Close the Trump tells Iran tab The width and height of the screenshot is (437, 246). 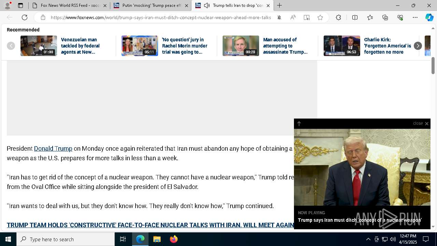click(268, 5)
